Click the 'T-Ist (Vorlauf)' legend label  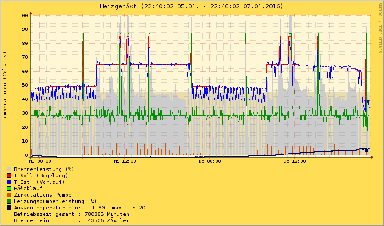[x=39, y=182]
